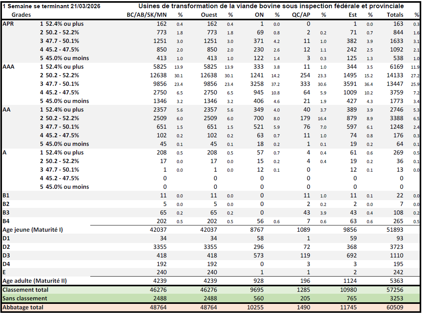Click the "AAA" grade label

pos(9,67)
